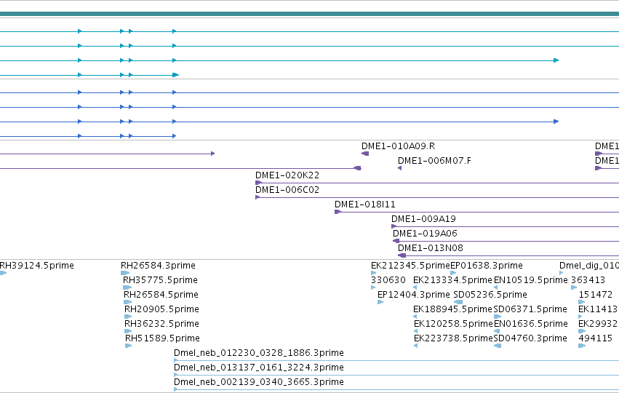The width and height of the screenshot is (619, 393).
Task: Click the start glyph of DME1-018I11
Action: pos(338,212)
